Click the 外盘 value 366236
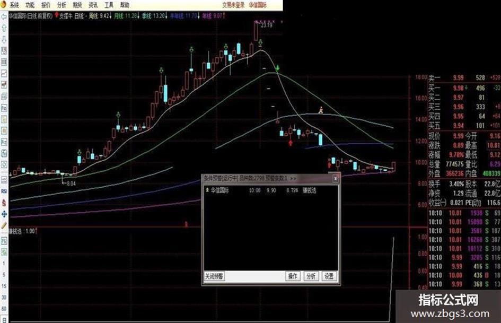 [455, 173]
